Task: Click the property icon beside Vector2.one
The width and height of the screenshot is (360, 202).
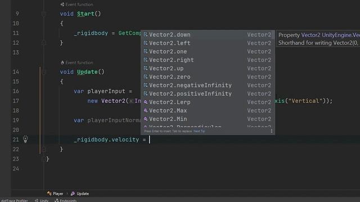Action: tap(146, 52)
